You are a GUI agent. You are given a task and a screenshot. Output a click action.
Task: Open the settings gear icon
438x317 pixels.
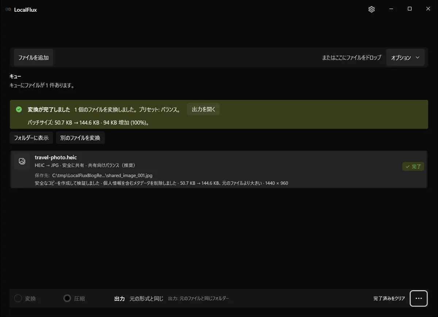[x=372, y=9]
